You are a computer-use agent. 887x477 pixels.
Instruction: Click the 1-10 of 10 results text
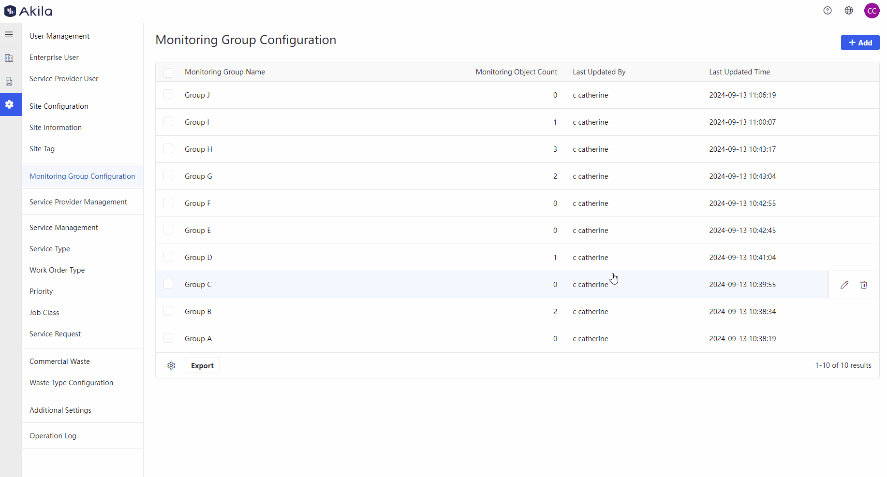[843, 365]
